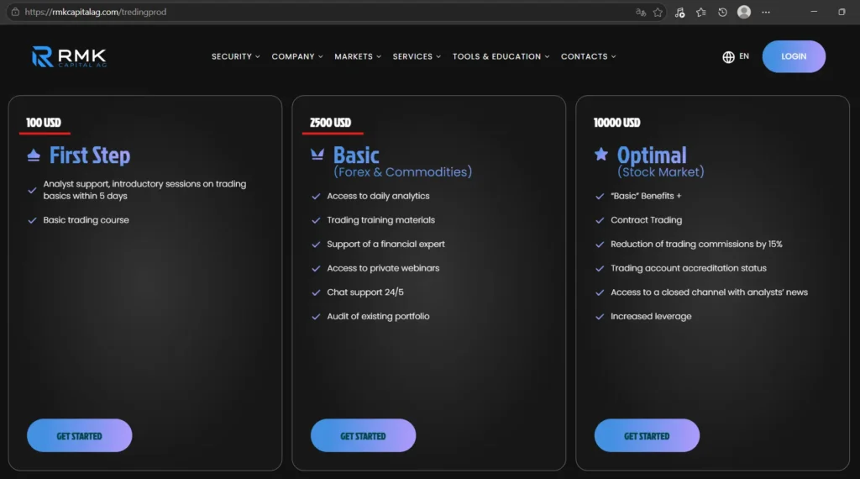Click 'Access to private webinars' text
This screenshot has width=860, height=479.
coord(383,268)
